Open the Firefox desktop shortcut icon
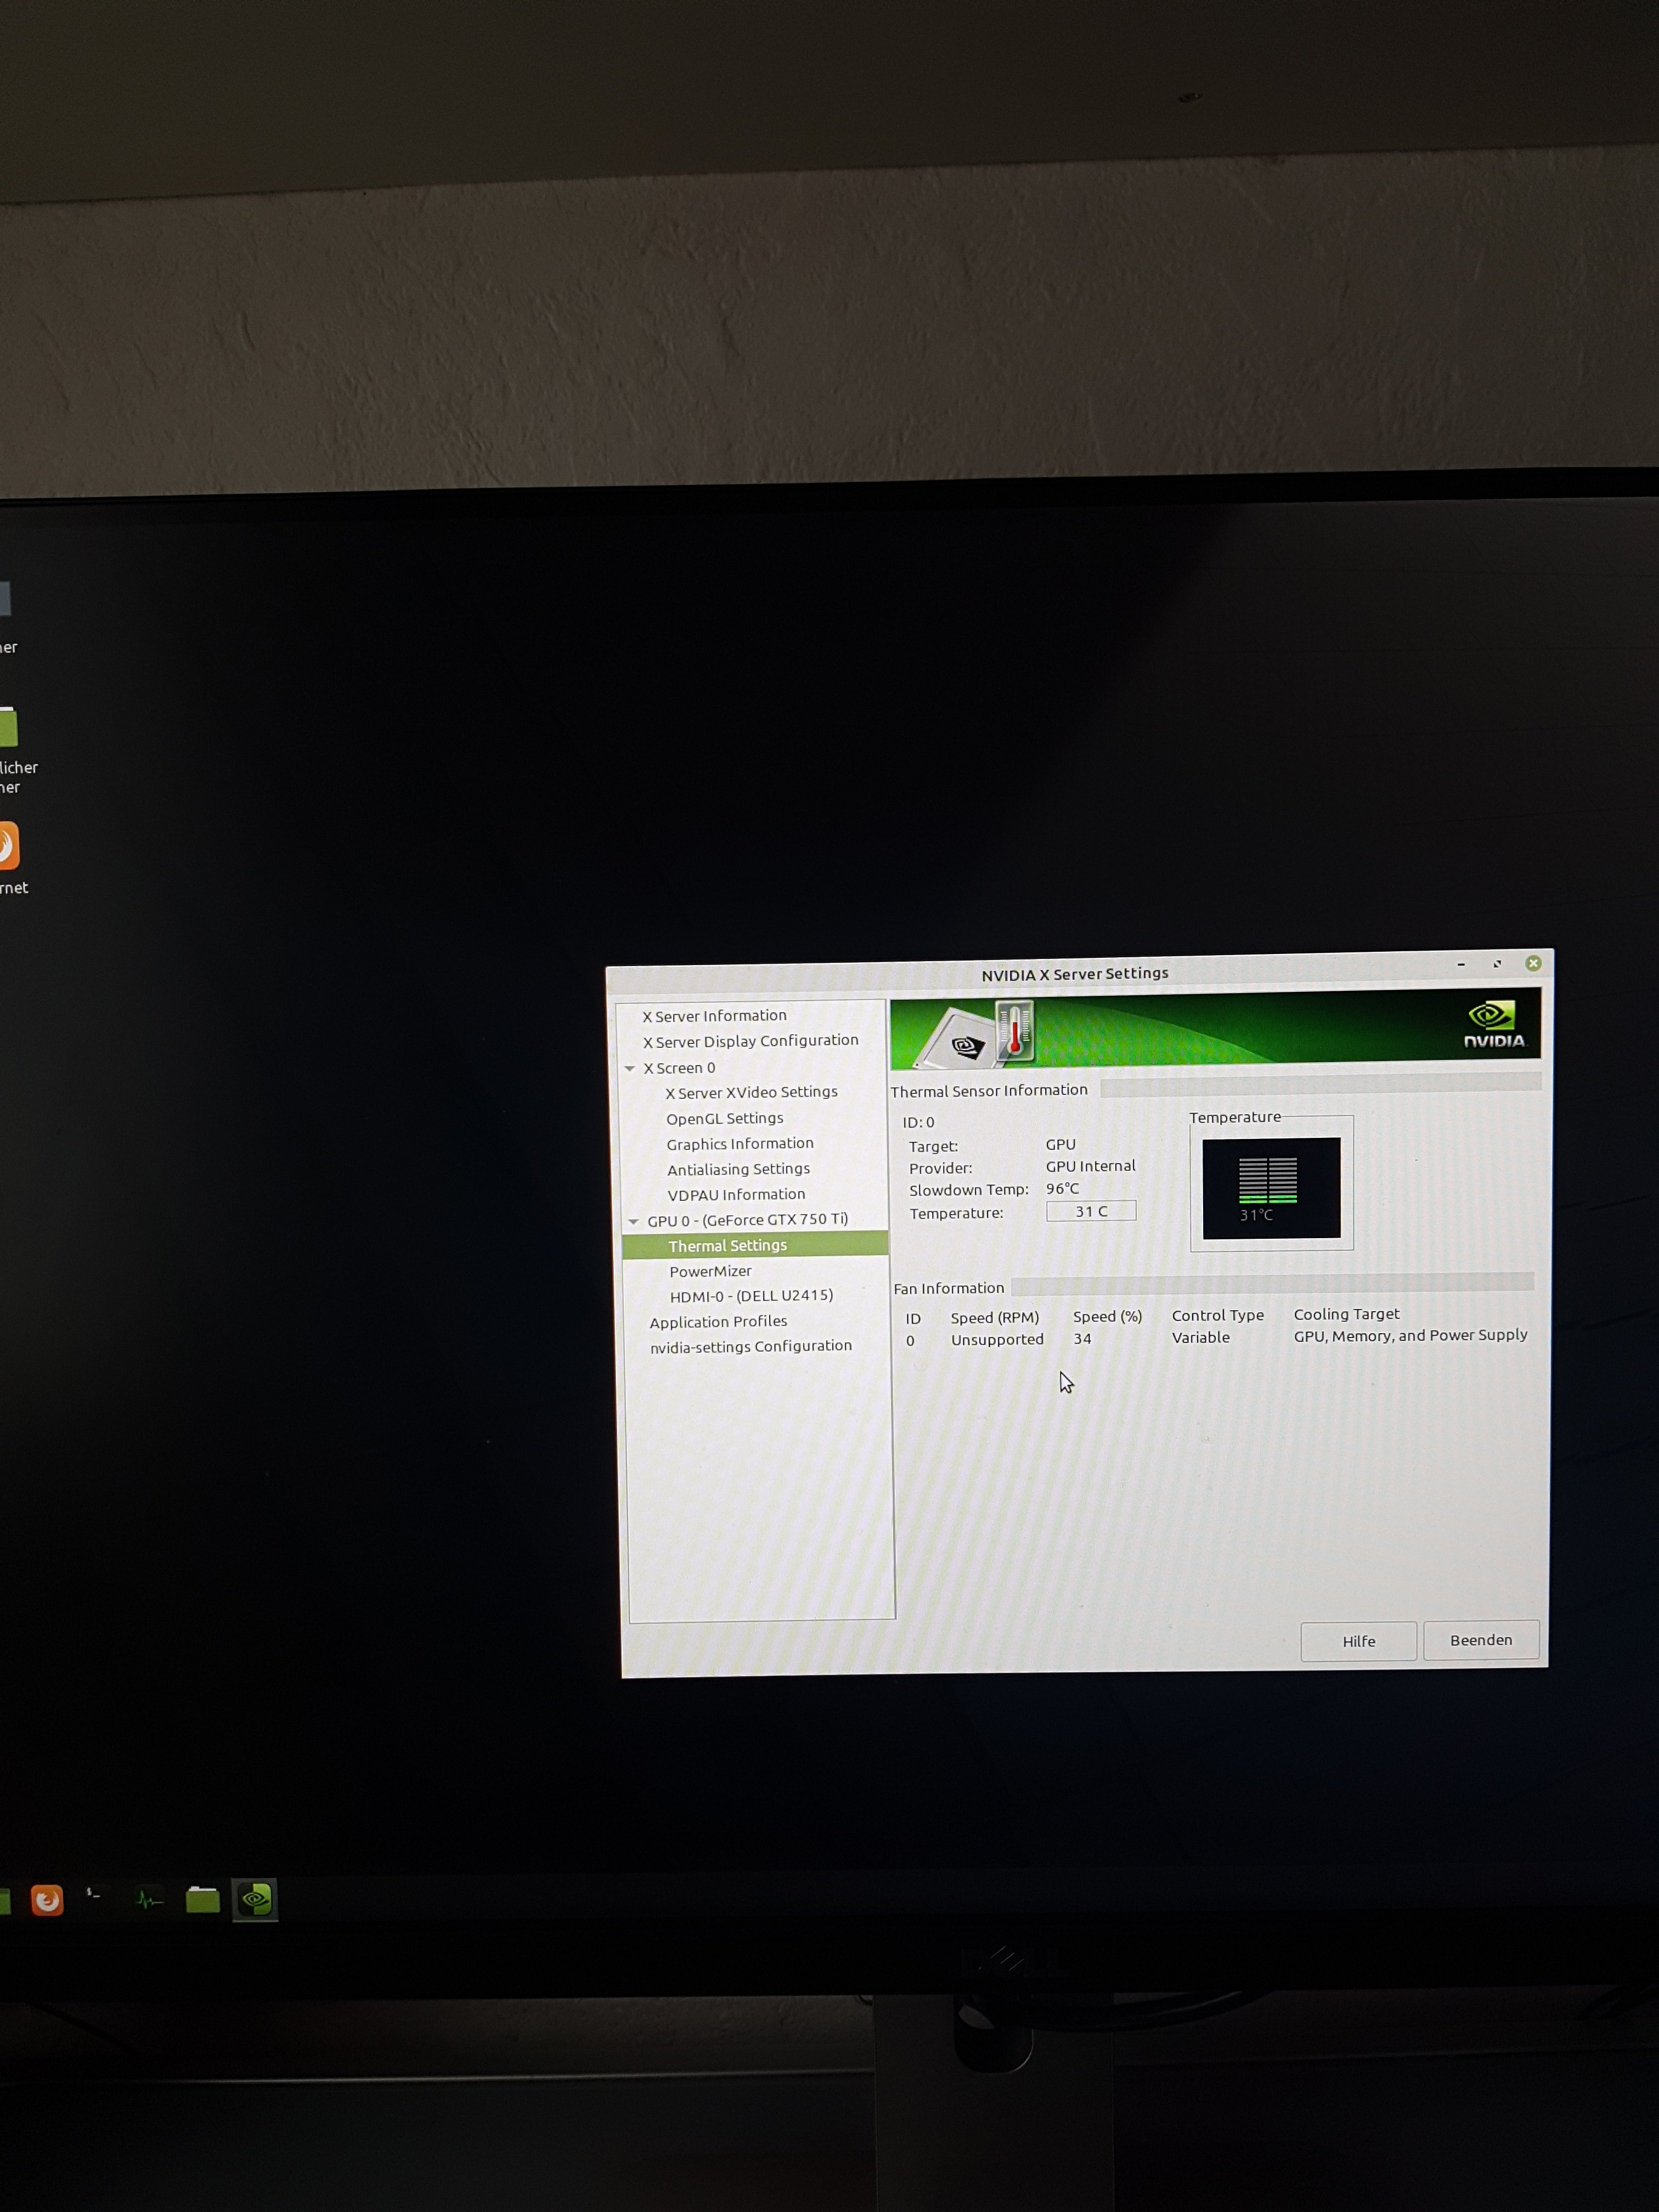1659x2212 pixels. 8,846
